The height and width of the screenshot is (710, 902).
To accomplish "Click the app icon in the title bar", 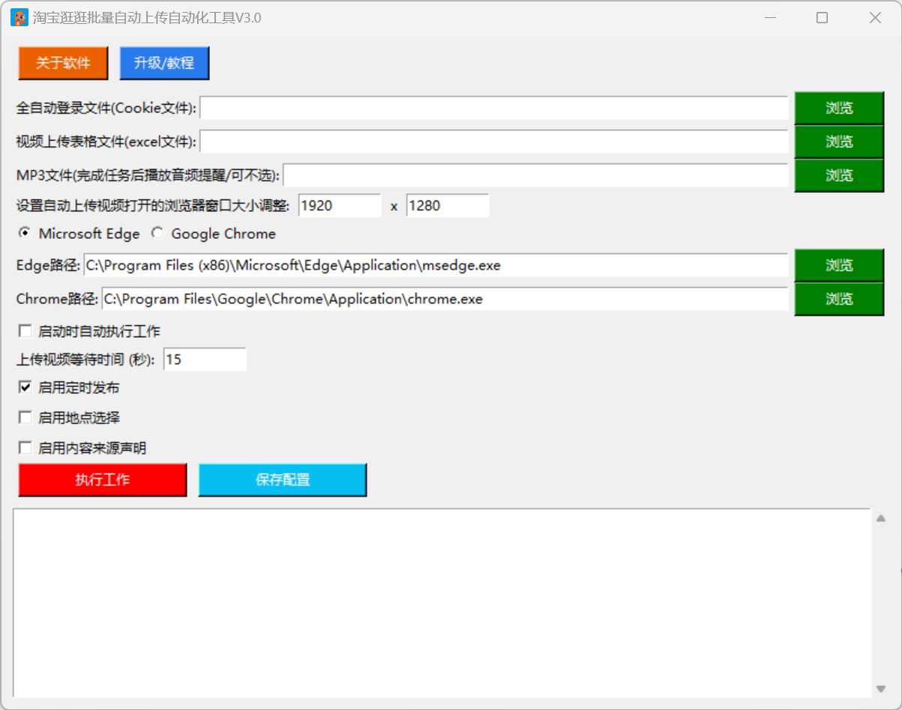I will [19, 18].
